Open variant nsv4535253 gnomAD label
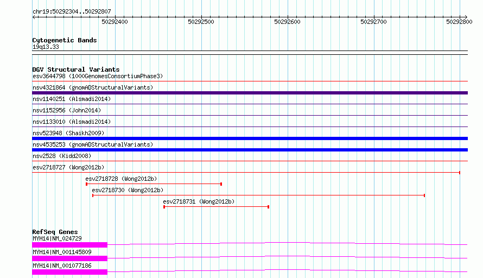The width and height of the screenshot is (483, 278). pyautogui.click(x=93, y=144)
